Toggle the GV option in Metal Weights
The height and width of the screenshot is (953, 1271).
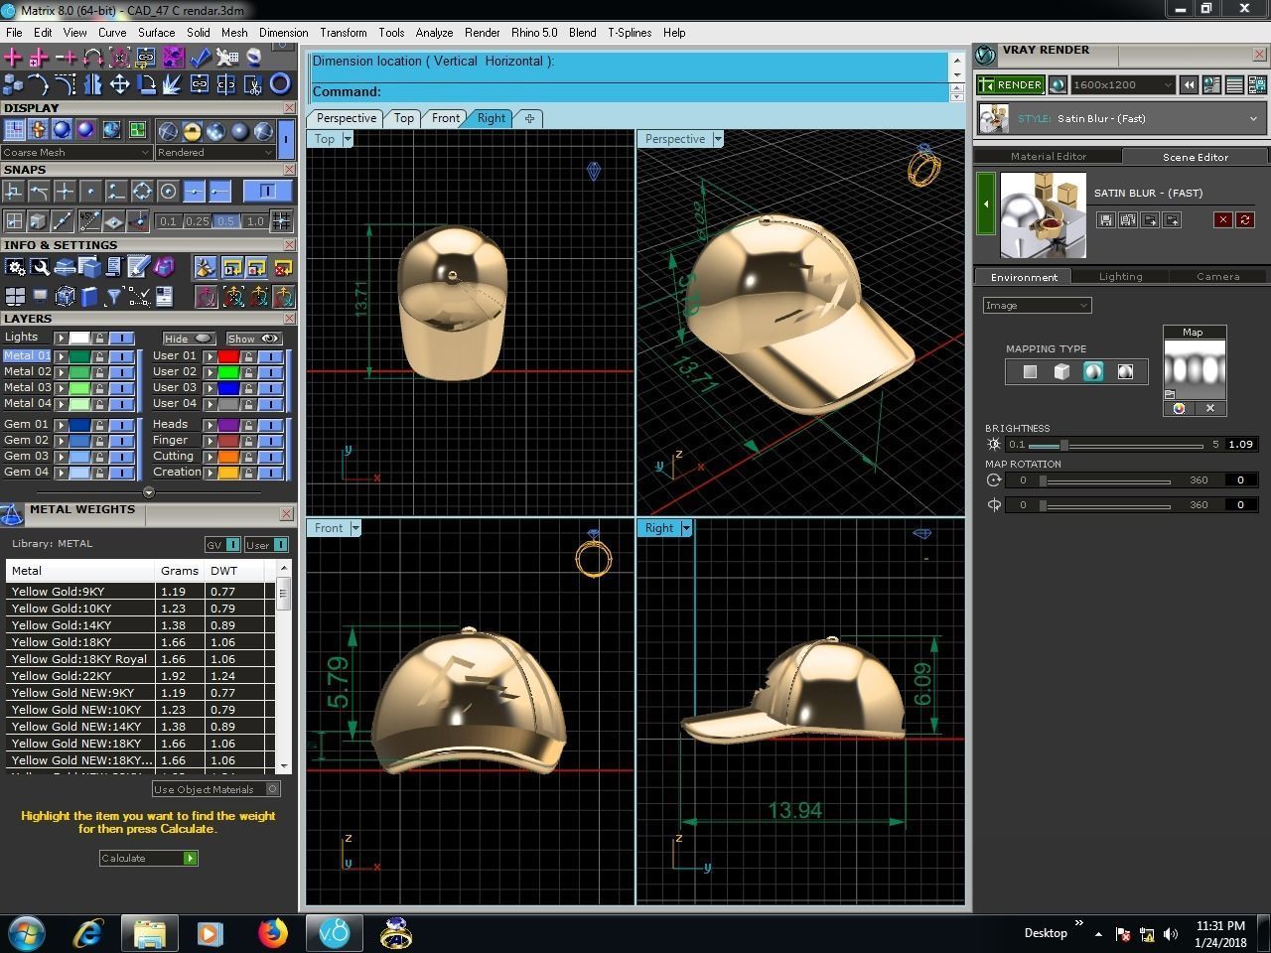(222, 544)
